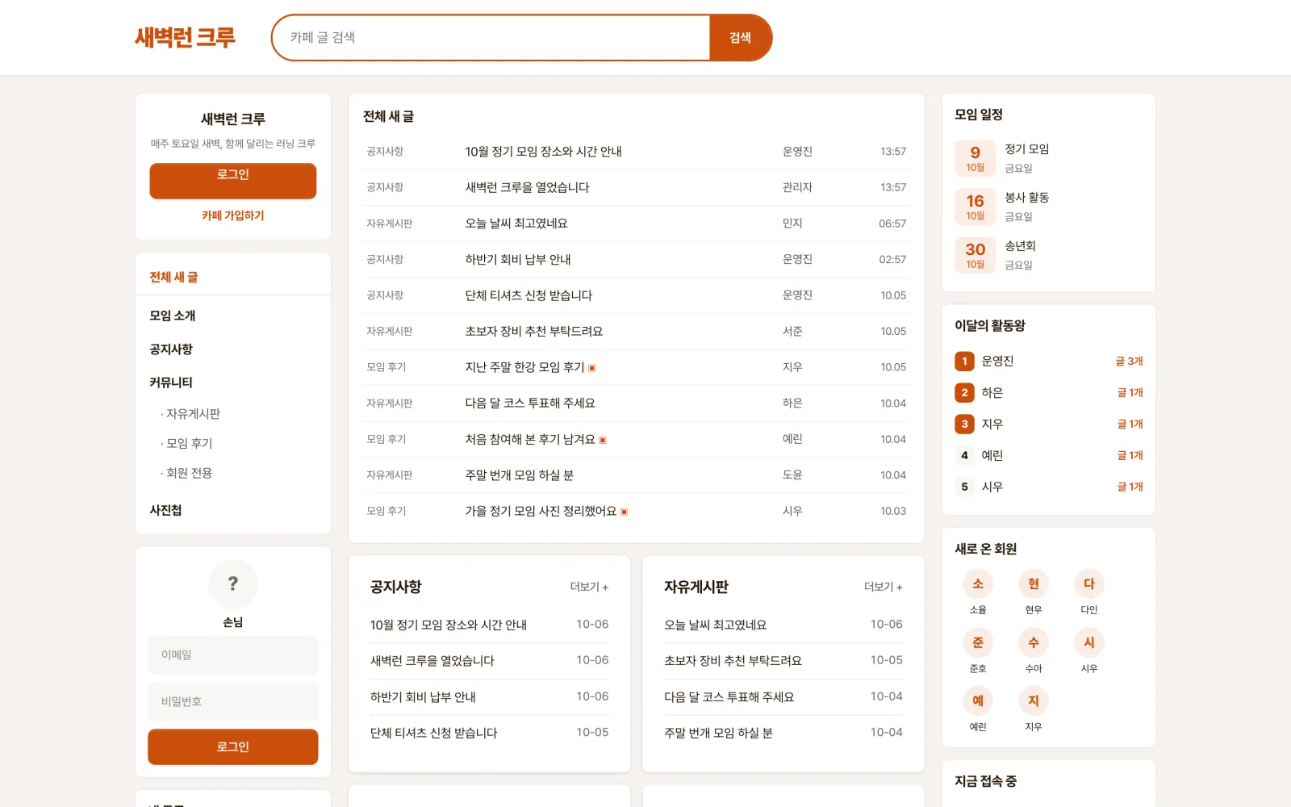1291x807 pixels.
Task: Click the 10월 9 date badge
Action: (975, 158)
